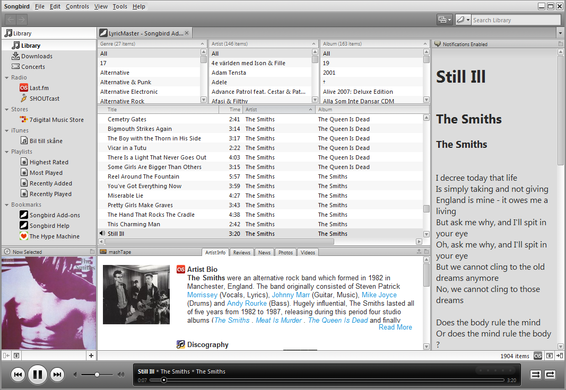Follow the Andy Rourke link
This screenshot has width=566, height=390.
[x=247, y=304]
